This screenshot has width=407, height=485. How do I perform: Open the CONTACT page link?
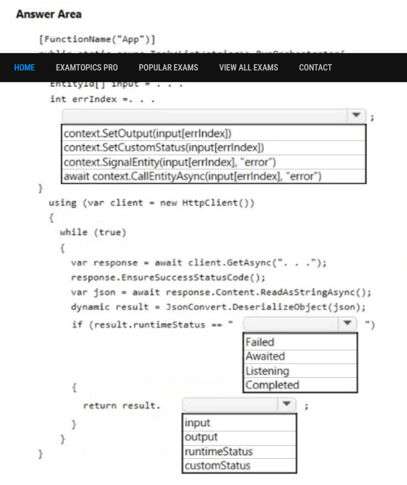[315, 67]
